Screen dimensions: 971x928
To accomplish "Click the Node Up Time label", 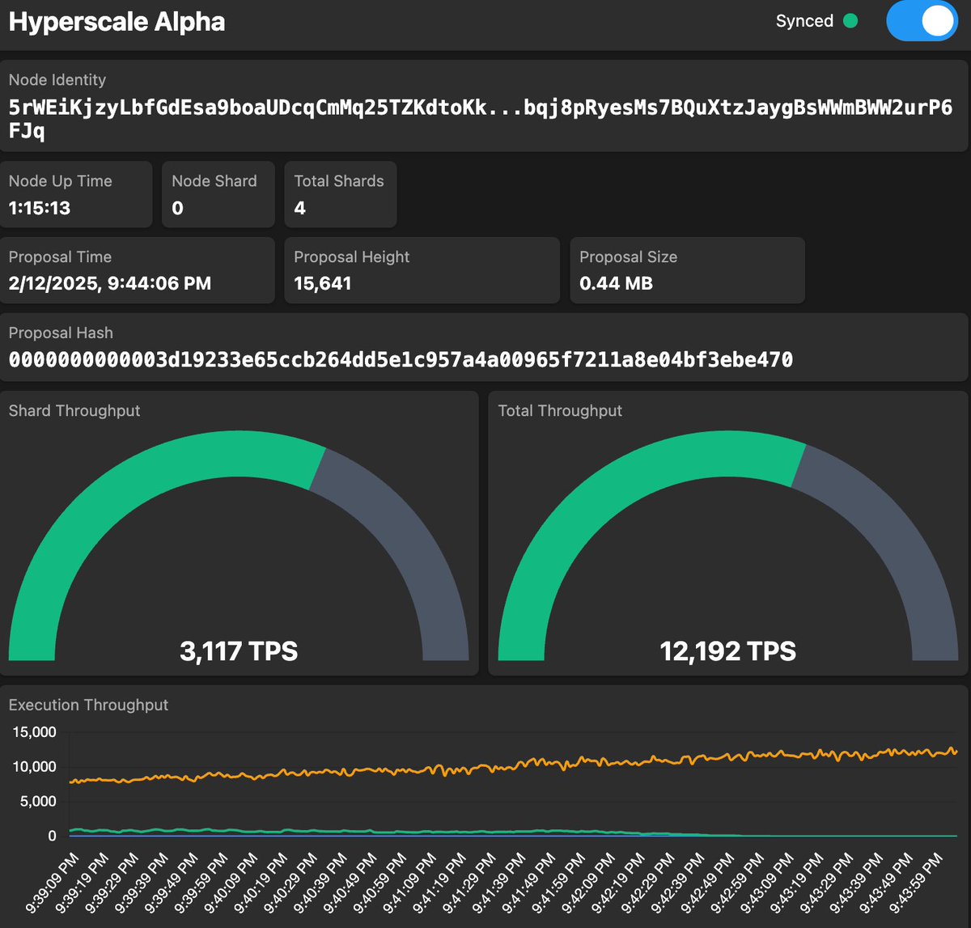I will (61, 180).
